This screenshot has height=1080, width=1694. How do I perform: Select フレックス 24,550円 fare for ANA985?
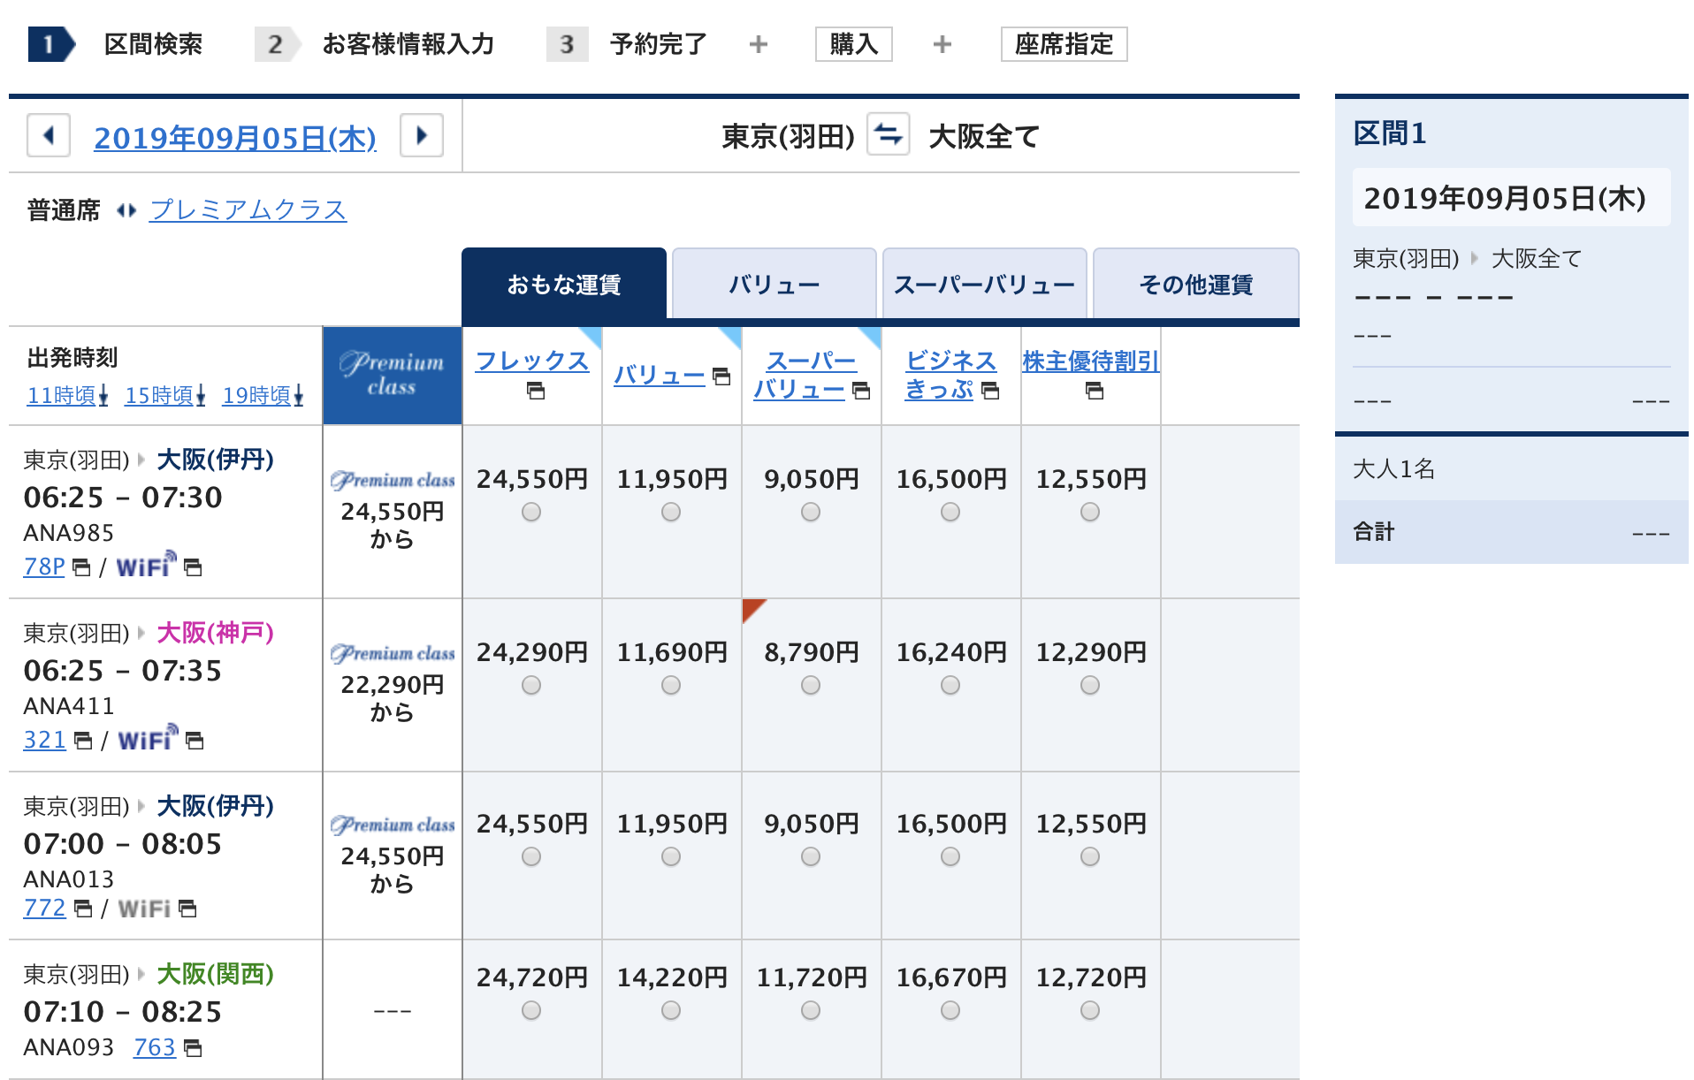click(x=531, y=512)
